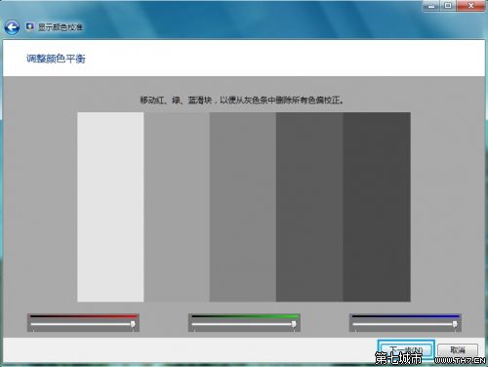The width and height of the screenshot is (488, 367).
Task: Go back with the blue arrow button
Action: pyautogui.click(x=12, y=27)
